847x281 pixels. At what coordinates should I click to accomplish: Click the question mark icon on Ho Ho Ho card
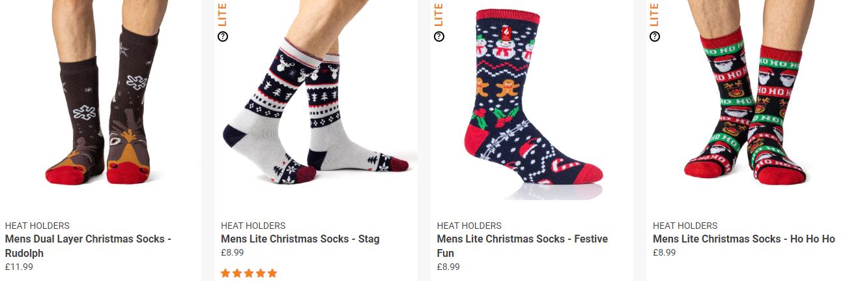click(655, 37)
